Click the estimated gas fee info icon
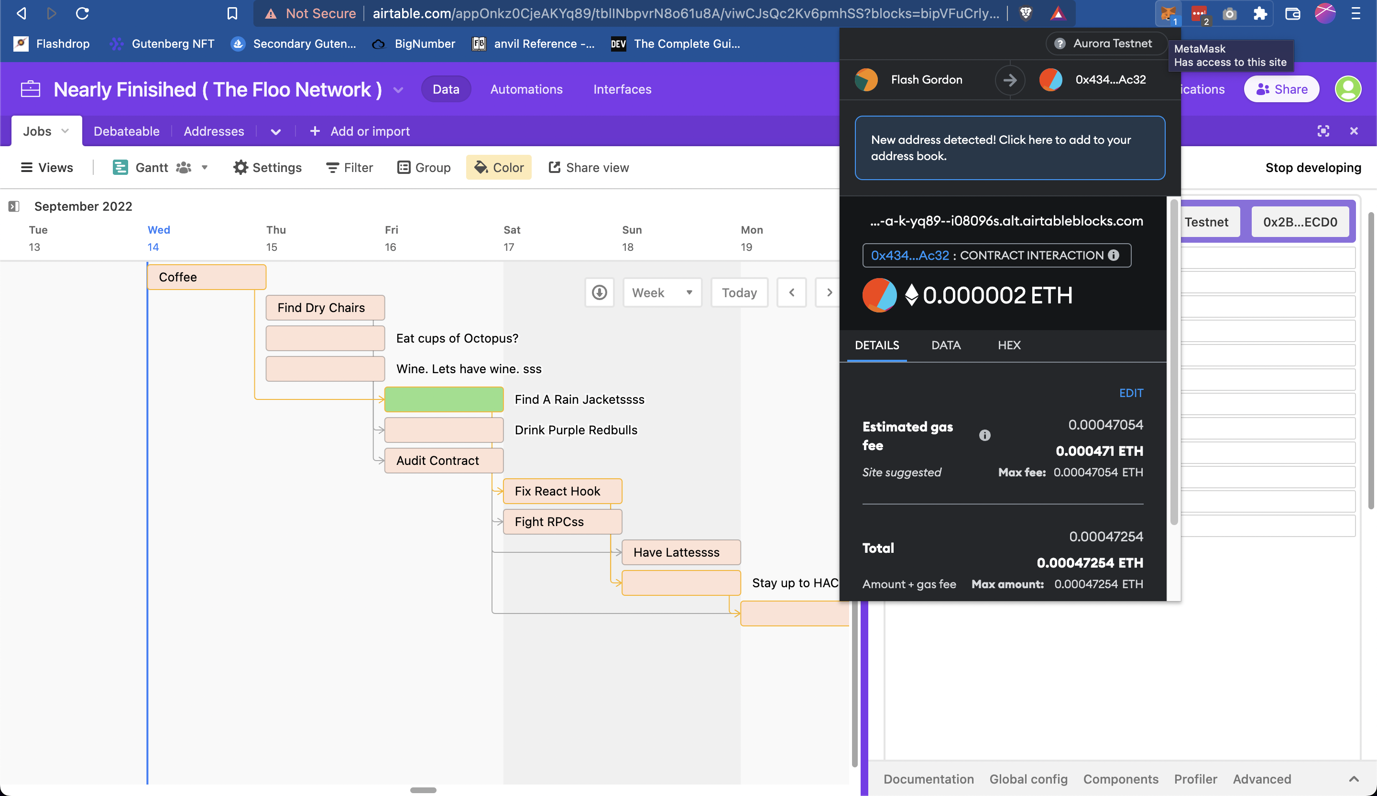1377x796 pixels. coord(985,436)
